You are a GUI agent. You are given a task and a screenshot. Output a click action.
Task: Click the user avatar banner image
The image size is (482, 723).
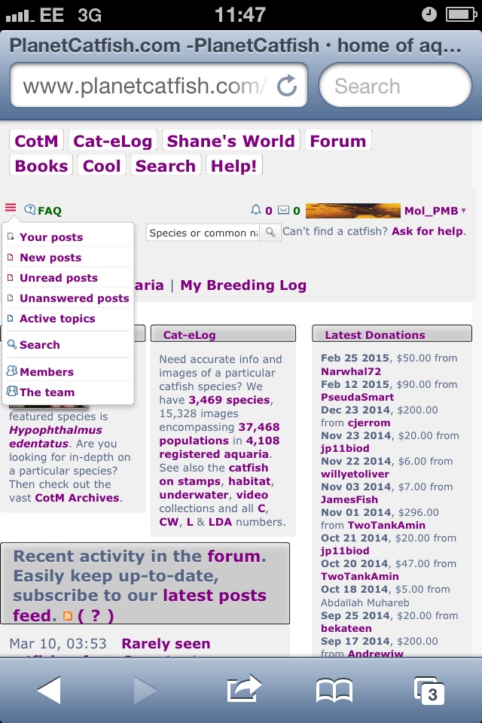[353, 211]
